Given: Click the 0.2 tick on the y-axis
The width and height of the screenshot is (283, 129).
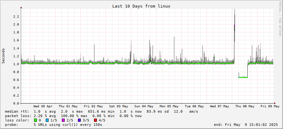Looking at the screenshot, I should pos(16,96).
